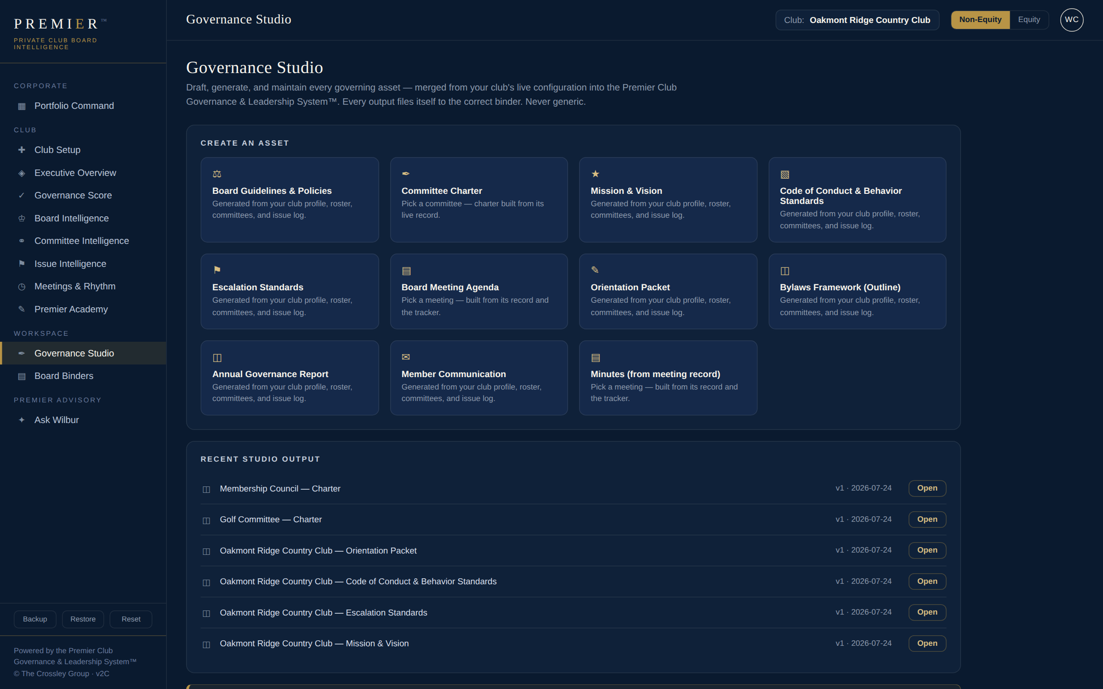Click the book icon on Bylaws Framework card
1103x689 pixels.
tap(785, 271)
